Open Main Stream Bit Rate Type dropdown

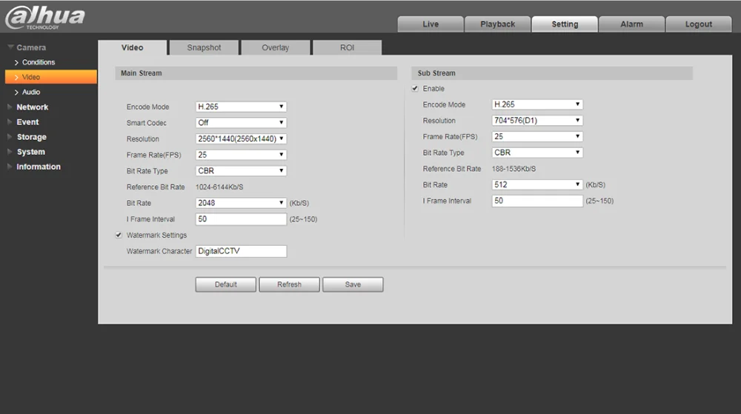241,171
